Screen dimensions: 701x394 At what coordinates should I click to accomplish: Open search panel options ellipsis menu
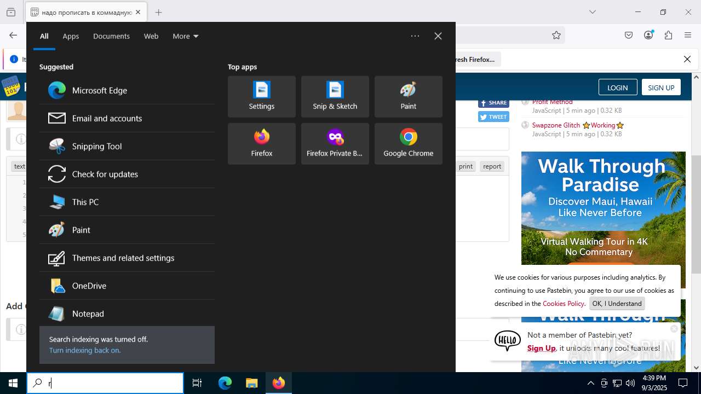click(x=415, y=36)
